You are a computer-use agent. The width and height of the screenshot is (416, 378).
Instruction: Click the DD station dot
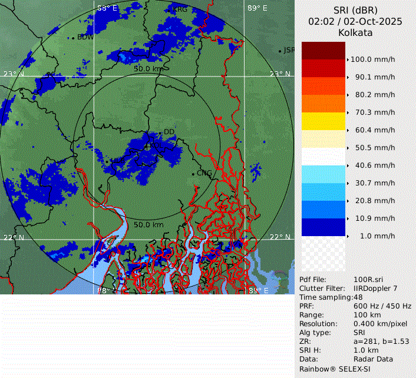point(160,132)
